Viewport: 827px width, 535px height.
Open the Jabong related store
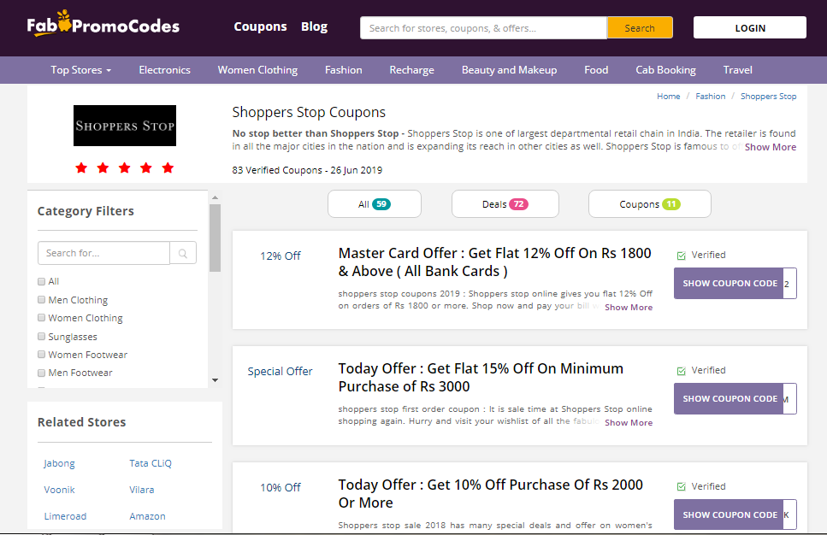tap(59, 463)
